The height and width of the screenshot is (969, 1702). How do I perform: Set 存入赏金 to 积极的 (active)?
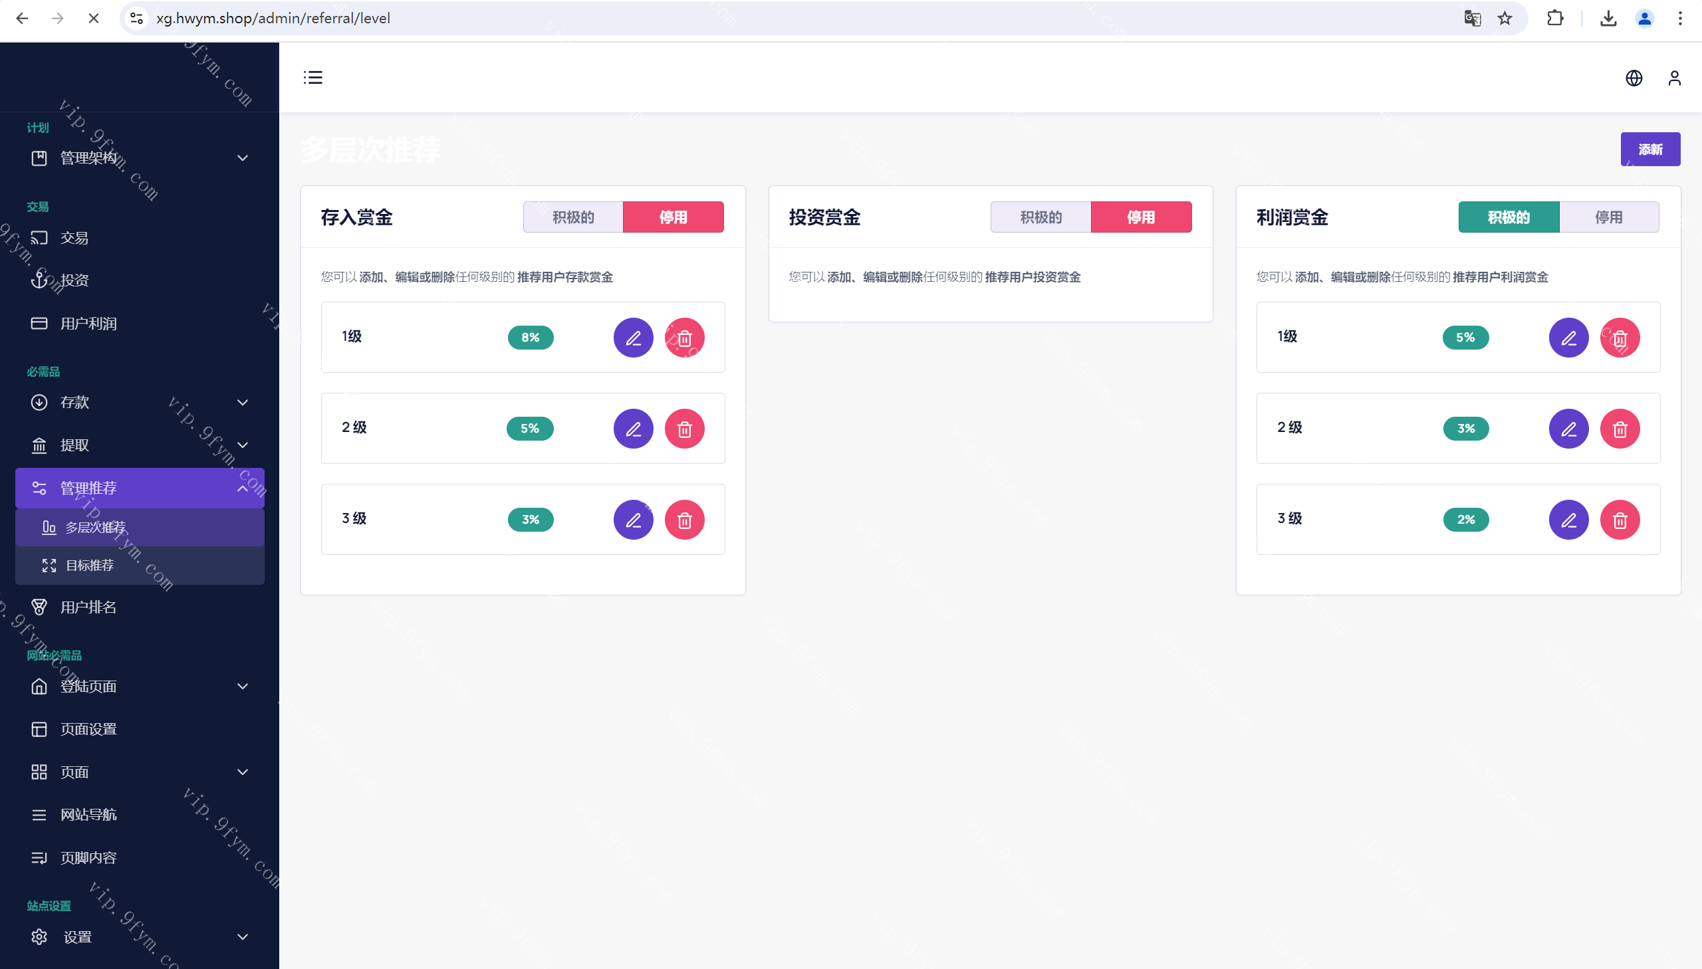[573, 217]
